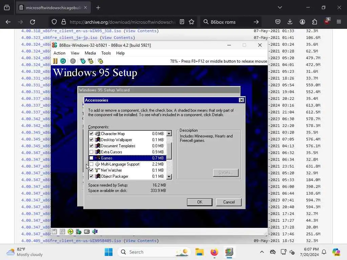Check the Games component checkbox

click(91, 158)
